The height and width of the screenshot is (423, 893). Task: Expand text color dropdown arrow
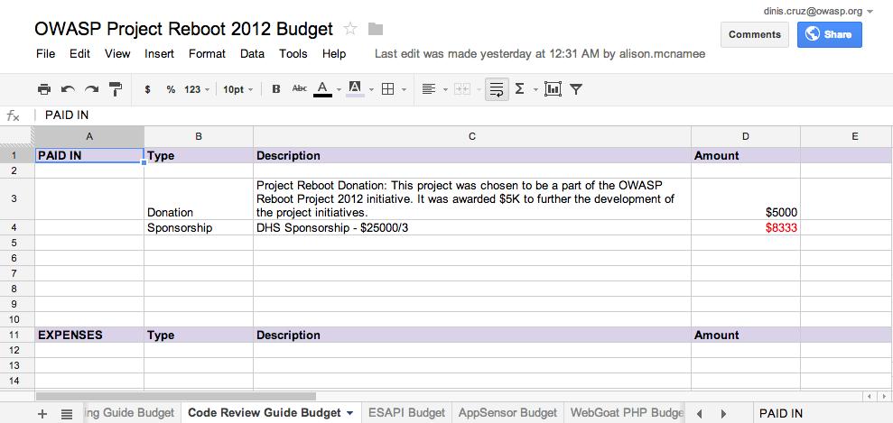(x=339, y=90)
